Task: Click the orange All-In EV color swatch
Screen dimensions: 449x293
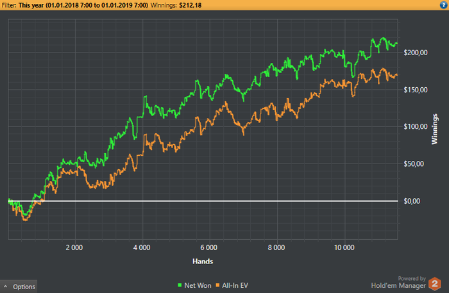Action: pos(217,285)
